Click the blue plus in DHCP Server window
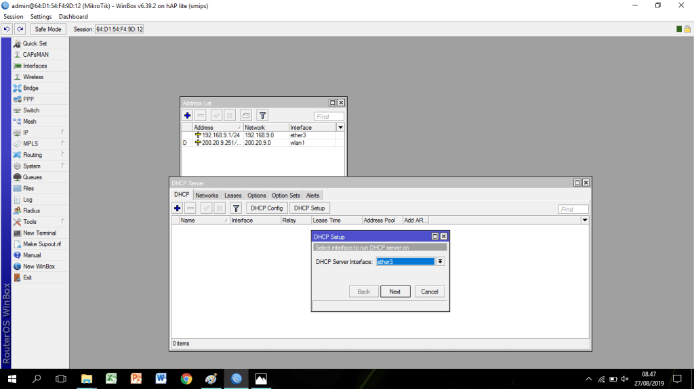Image resolution: width=694 pixels, height=389 pixels. pos(178,208)
